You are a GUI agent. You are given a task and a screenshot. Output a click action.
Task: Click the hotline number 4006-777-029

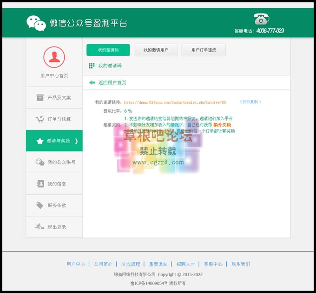pyautogui.click(x=270, y=31)
